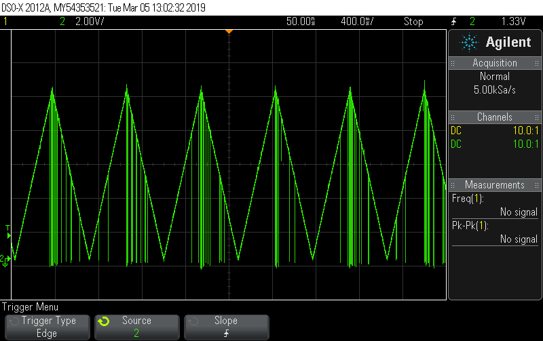The image size is (543, 341).
Task: Click the grey rotary icon on Trigger Type
Action: [x=14, y=321]
